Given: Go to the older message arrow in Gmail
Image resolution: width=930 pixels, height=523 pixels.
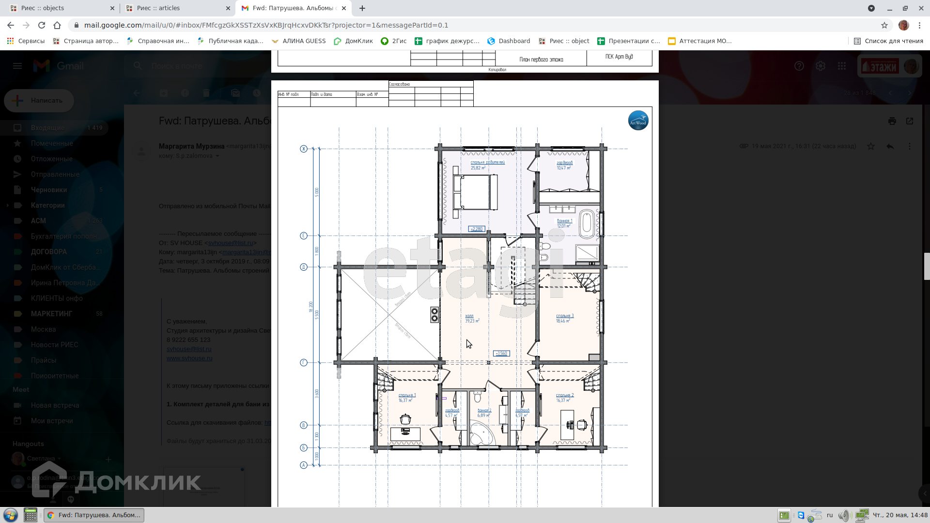Looking at the screenshot, I should [x=910, y=93].
